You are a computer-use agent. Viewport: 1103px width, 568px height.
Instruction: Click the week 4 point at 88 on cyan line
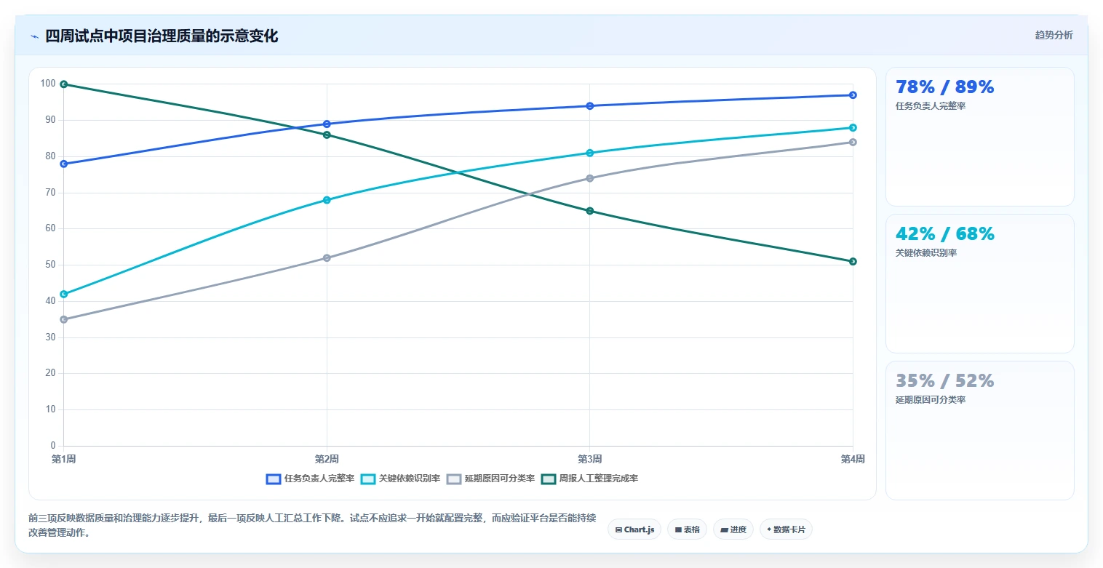[853, 127]
